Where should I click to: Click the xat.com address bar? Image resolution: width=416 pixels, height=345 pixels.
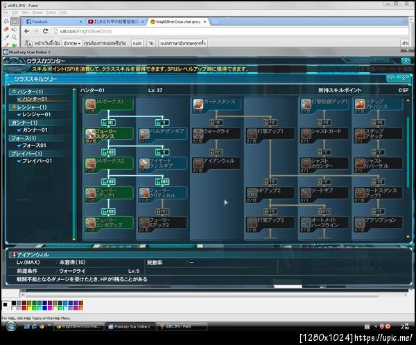(x=229, y=31)
